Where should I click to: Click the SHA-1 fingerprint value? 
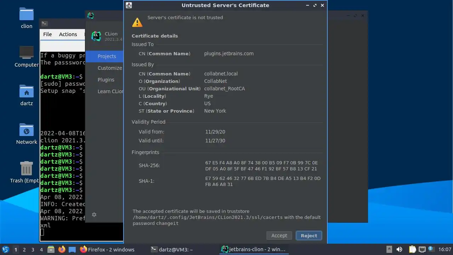(x=263, y=181)
